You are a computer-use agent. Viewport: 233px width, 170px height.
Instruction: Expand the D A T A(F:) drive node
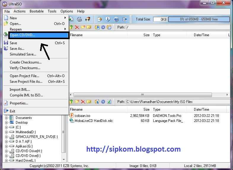6,142
